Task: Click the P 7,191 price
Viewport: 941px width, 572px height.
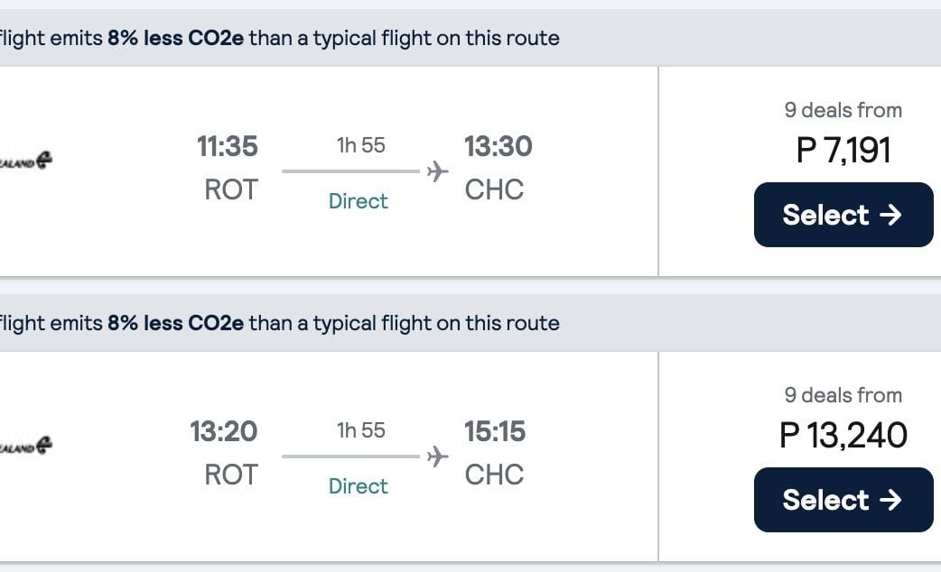Action: [x=843, y=150]
